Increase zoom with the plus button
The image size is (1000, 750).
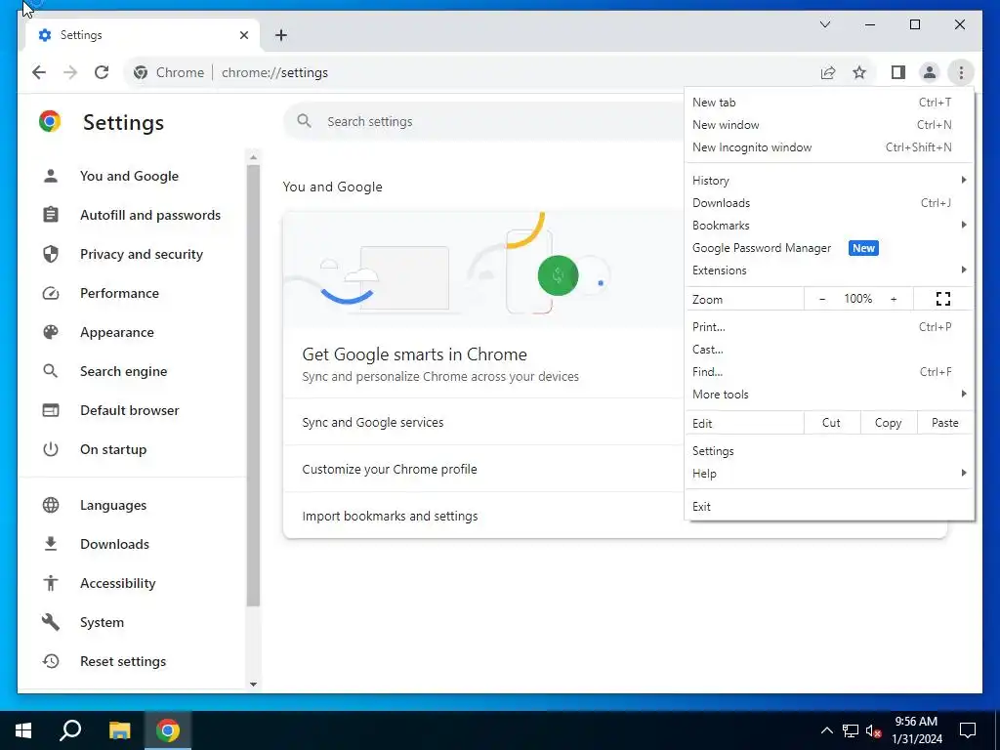tap(894, 299)
